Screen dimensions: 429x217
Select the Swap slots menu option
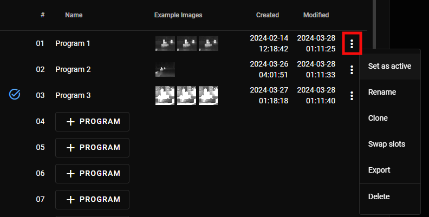tap(386, 144)
